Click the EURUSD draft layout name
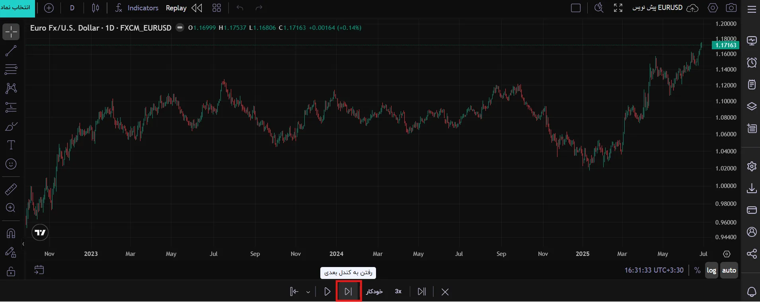Viewport: 760px width, 302px height. tap(657, 8)
